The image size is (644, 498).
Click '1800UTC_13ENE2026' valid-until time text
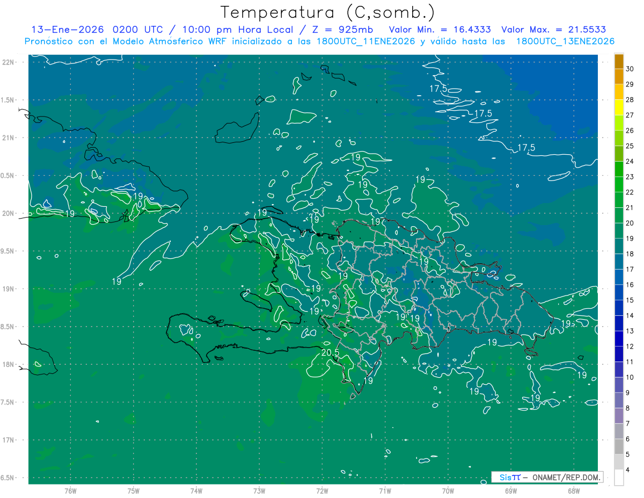[565, 41]
